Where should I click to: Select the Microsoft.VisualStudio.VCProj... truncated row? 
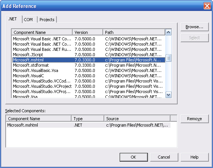tap(89, 92)
